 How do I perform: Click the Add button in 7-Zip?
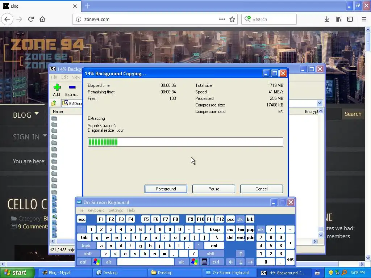tap(57, 90)
